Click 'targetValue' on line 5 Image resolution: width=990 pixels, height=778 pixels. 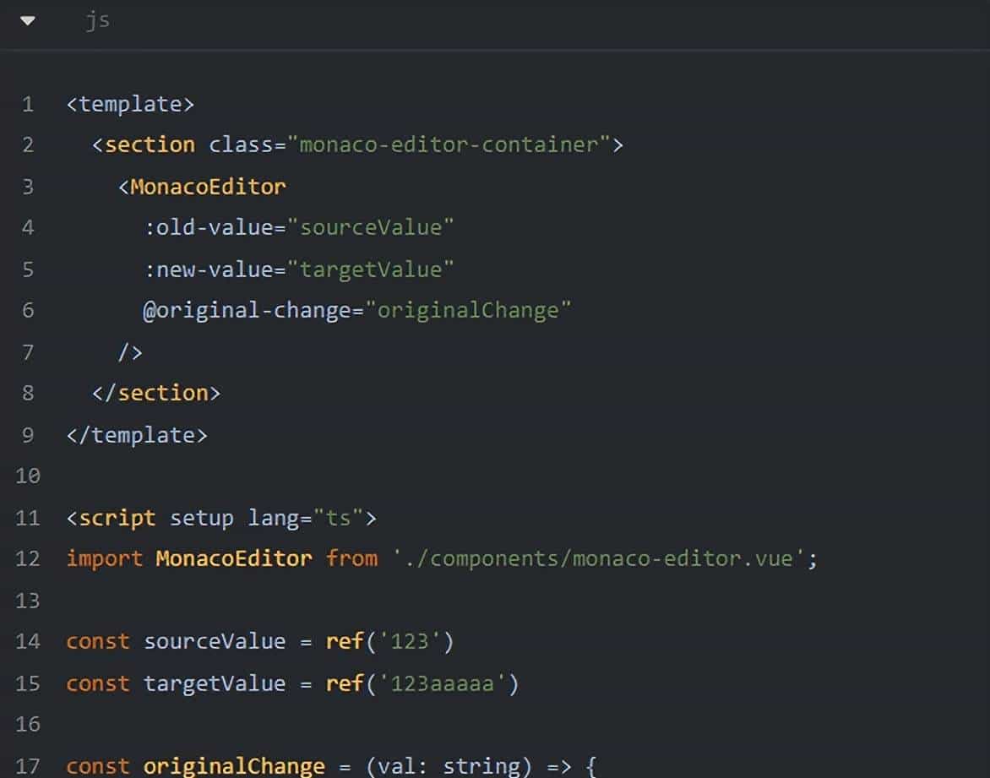(x=370, y=269)
